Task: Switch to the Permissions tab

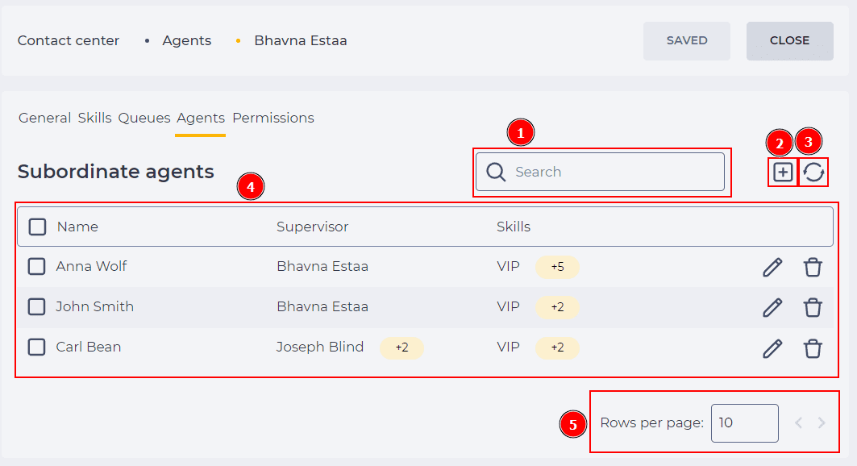Action: (x=273, y=118)
